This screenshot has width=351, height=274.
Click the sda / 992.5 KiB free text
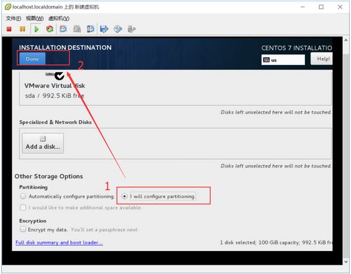[55, 96]
